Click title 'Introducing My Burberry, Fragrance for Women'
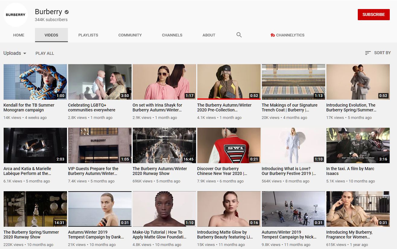The image size is (397, 249). (349, 235)
